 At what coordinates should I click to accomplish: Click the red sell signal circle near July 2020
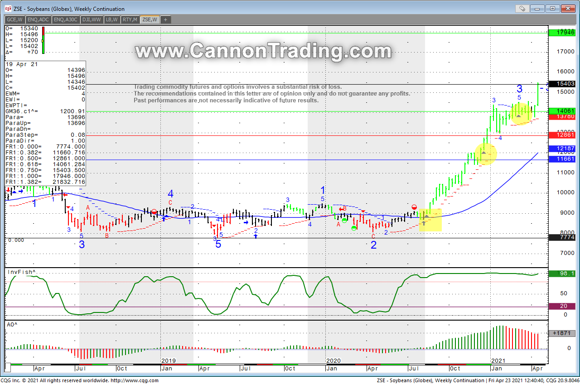[414, 207]
